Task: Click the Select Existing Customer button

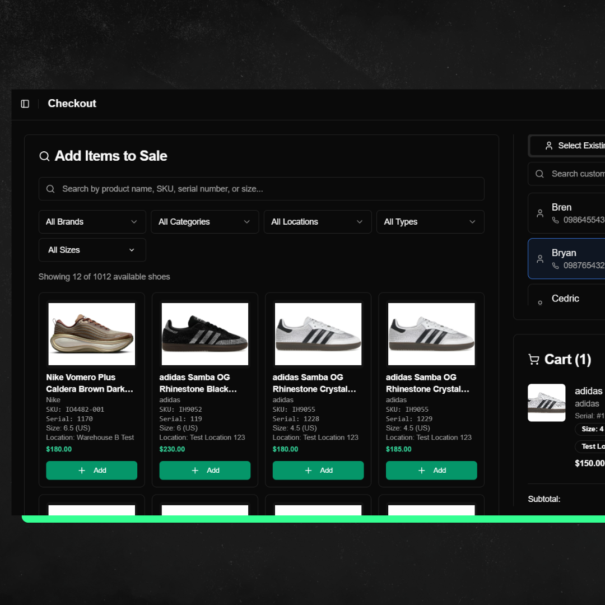Action: point(571,146)
